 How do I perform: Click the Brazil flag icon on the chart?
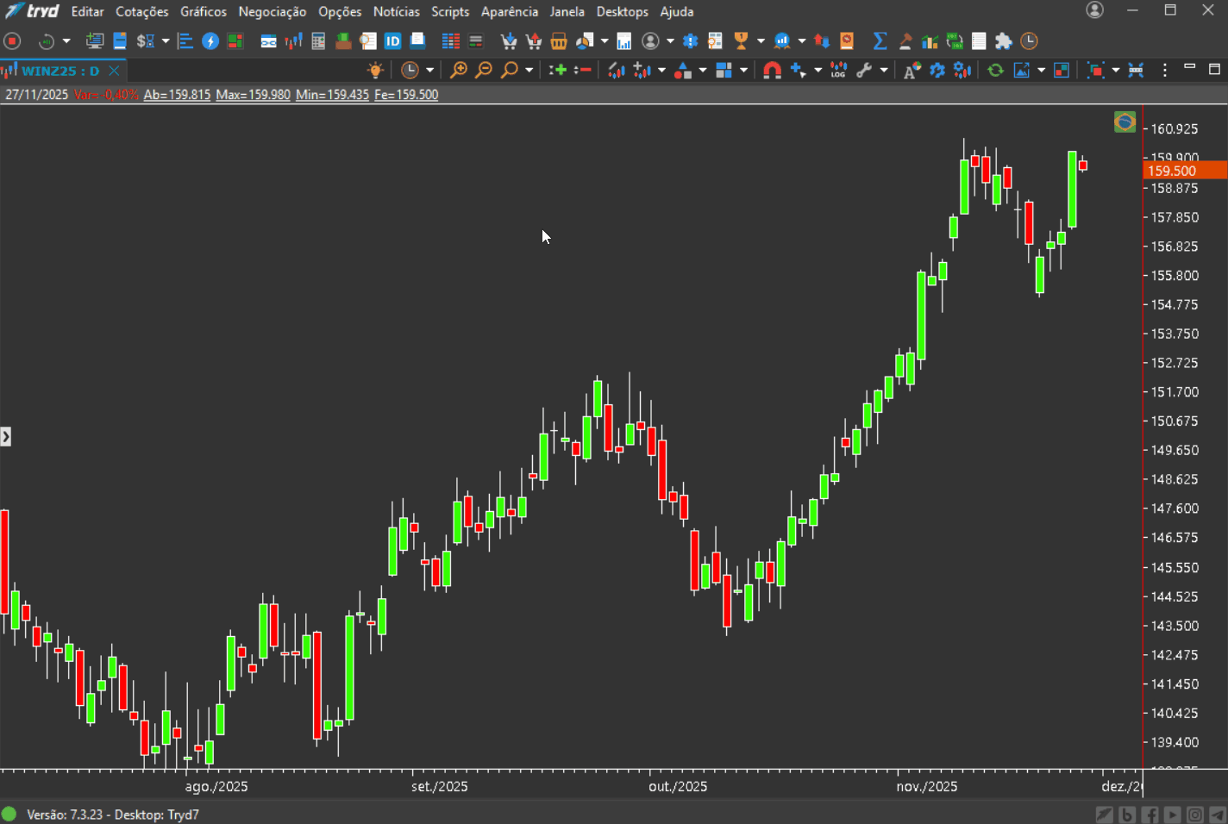(1125, 122)
